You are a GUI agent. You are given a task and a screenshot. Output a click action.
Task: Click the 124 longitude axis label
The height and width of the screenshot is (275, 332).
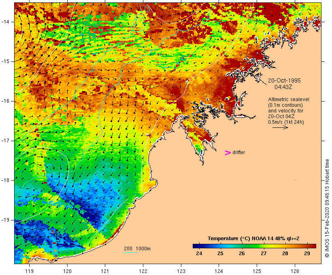[219, 271]
